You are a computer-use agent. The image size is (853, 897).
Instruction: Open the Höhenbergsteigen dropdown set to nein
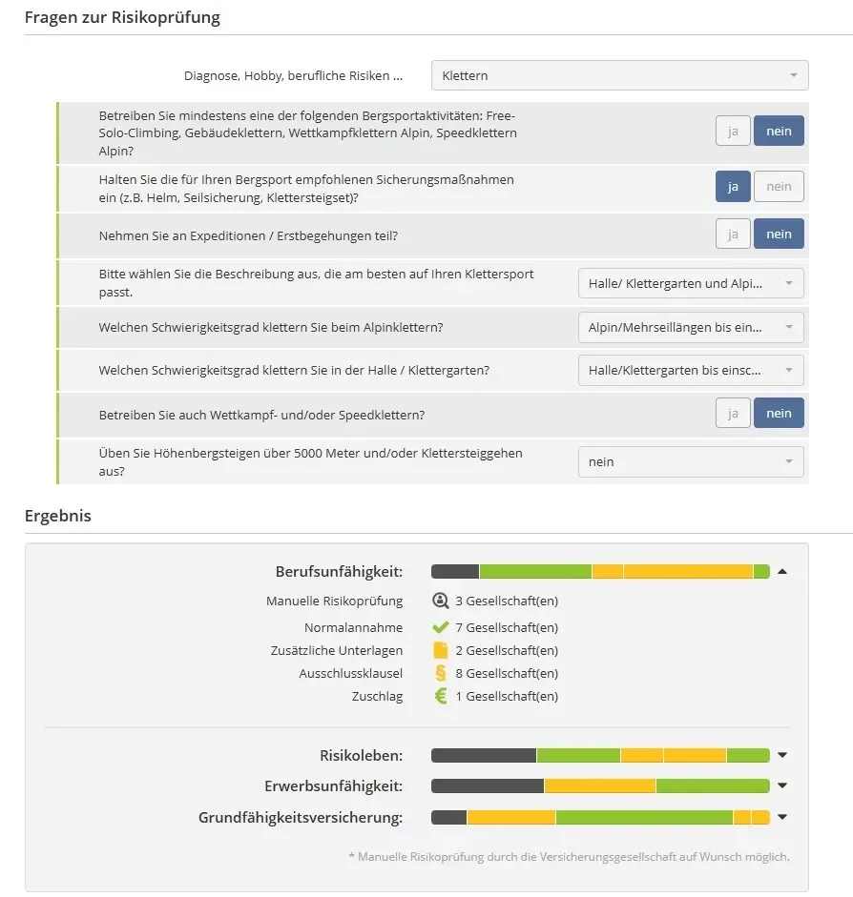point(690,462)
